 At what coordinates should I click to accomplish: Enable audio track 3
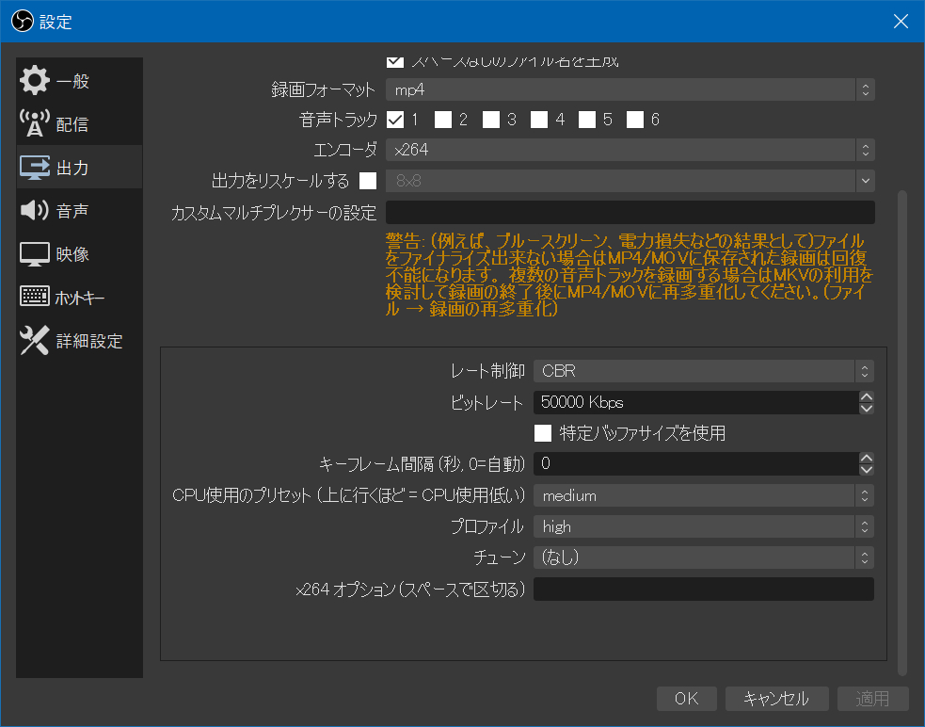pyautogui.click(x=491, y=120)
